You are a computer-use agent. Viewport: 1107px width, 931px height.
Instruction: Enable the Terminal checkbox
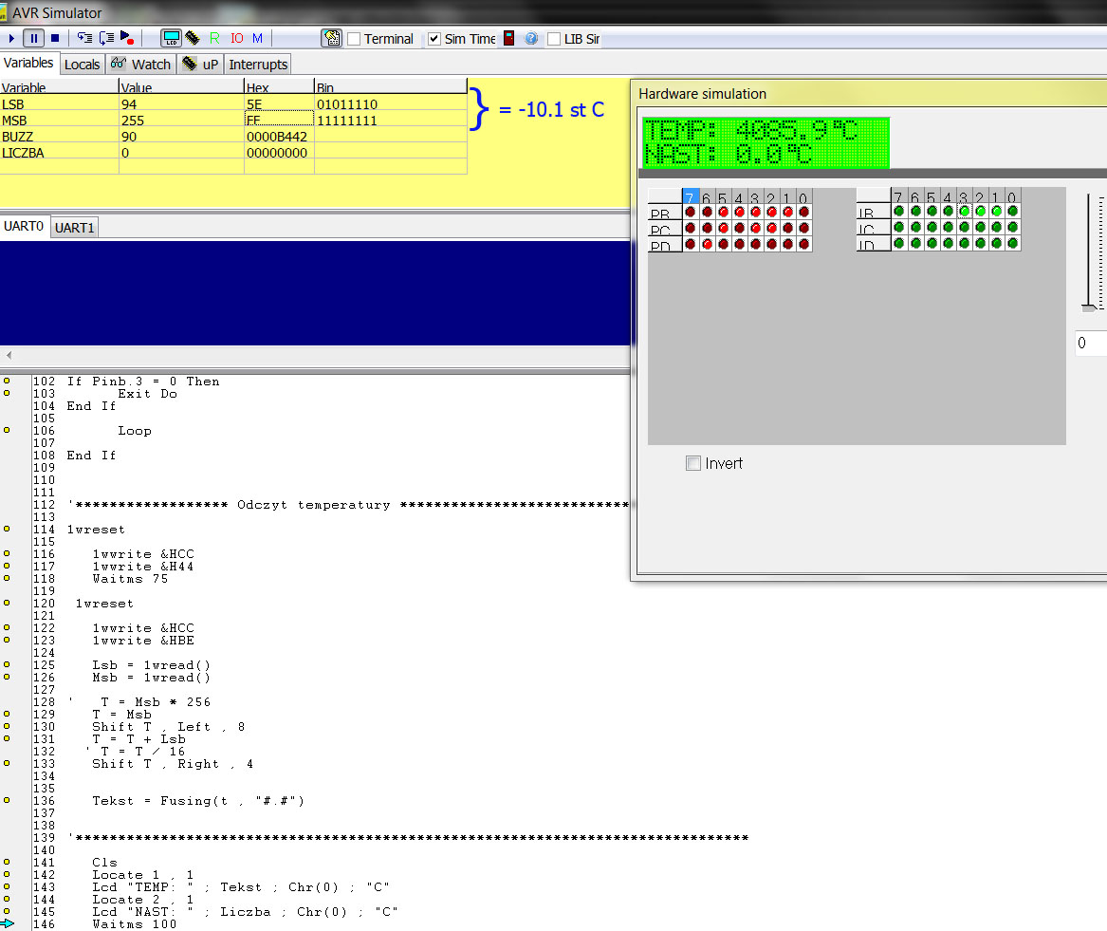pos(355,39)
